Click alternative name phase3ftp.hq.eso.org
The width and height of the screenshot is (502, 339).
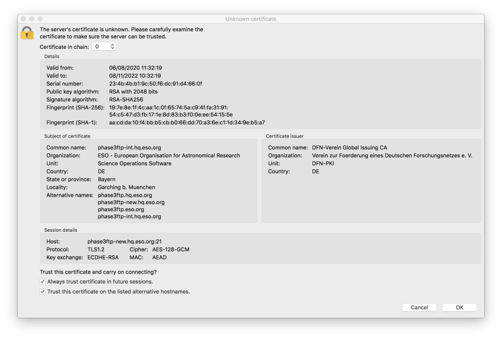tap(125, 195)
